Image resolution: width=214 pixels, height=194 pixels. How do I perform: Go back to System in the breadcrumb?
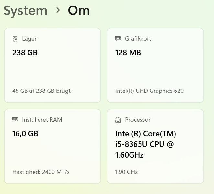coord(25,11)
